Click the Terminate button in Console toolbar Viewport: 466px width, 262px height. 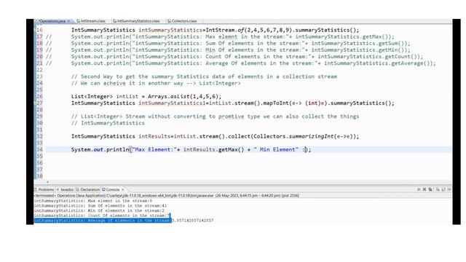coord(419,189)
